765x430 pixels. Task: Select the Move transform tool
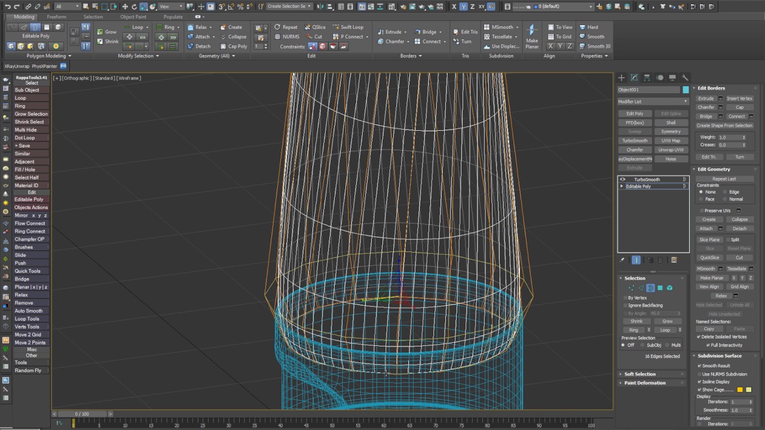pyautogui.click(x=125, y=7)
